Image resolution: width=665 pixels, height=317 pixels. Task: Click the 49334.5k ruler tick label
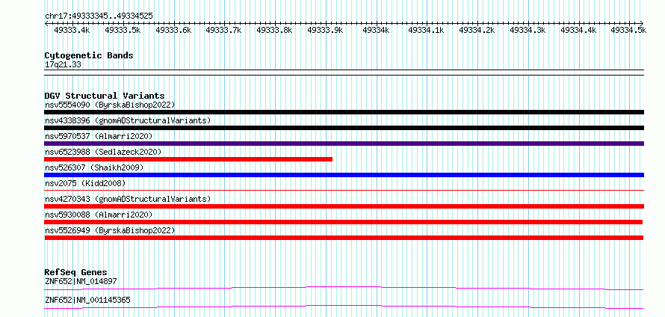coord(628,30)
